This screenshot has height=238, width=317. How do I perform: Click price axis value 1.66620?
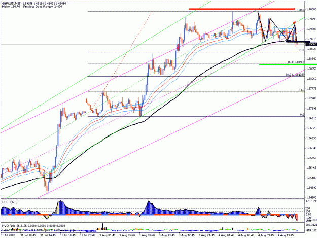[x=311, y=128]
